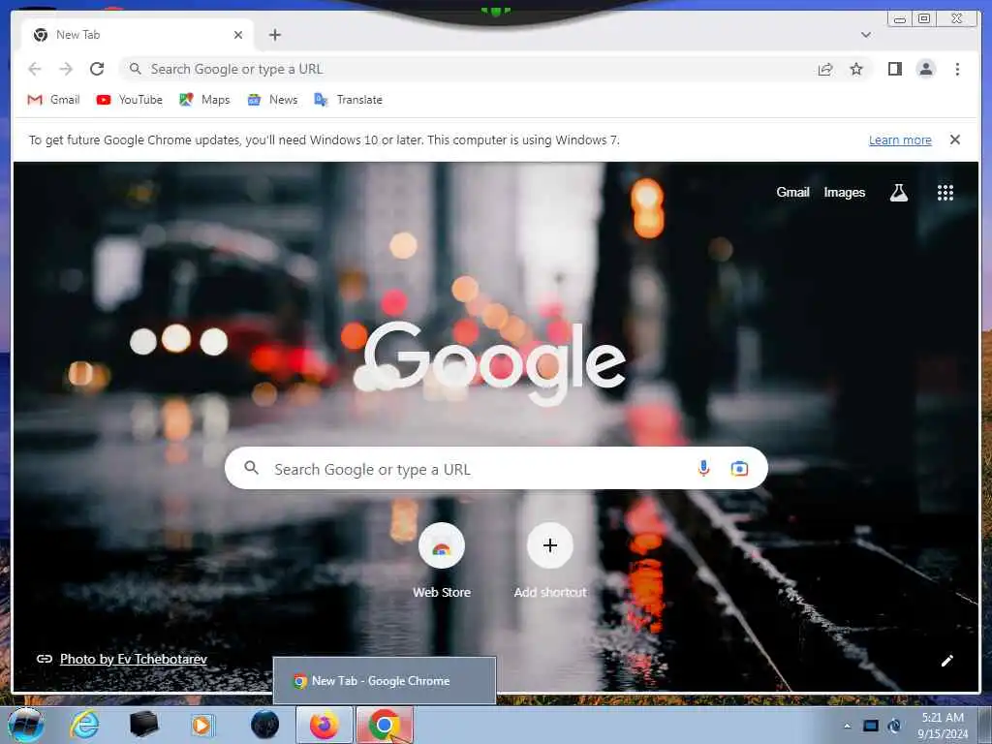Show hidden system tray icons
Screen dimensions: 992x744
point(847,726)
